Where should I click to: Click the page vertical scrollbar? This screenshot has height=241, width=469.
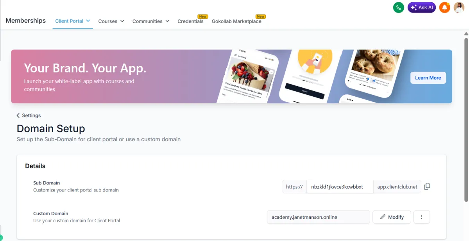point(466,119)
